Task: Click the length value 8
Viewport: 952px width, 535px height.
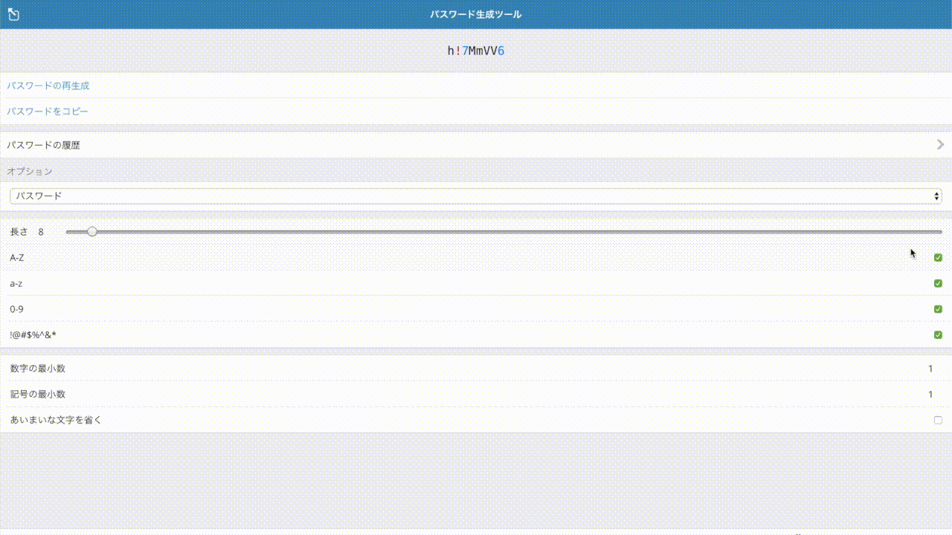Action: point(41,232)
